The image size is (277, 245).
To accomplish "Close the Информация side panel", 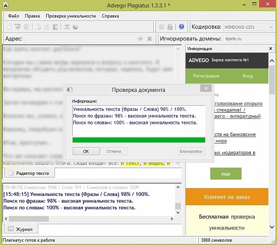I will (x=270, y=49).
